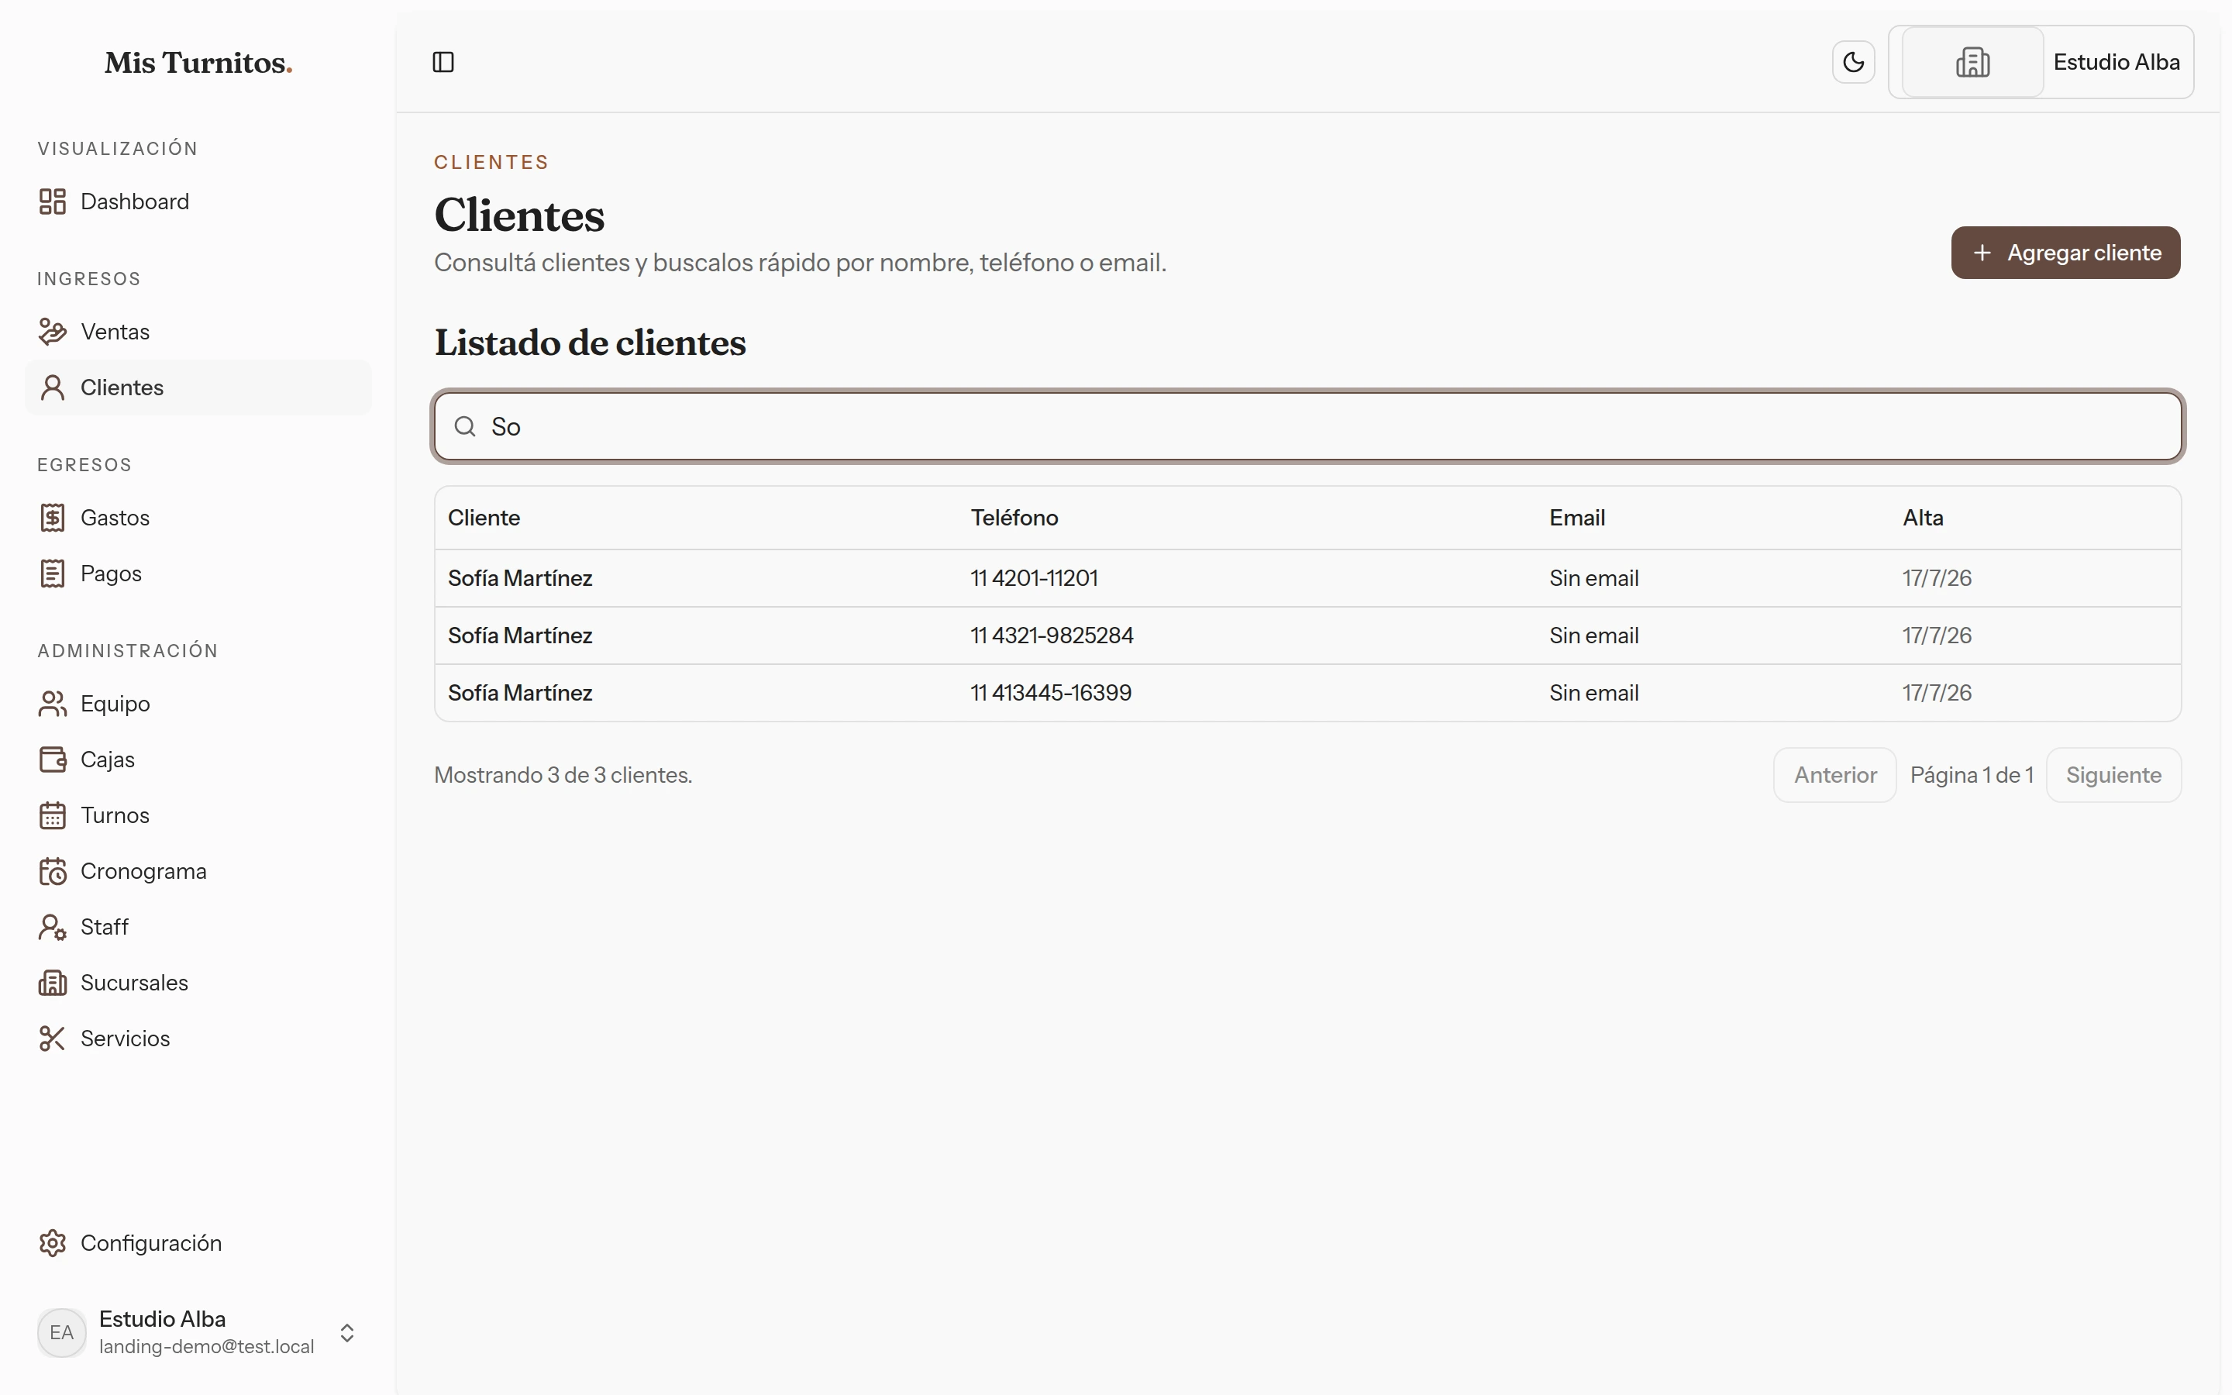Click the Cronograma calendar-clock icon
The image size is (2232, 1395).
point(53,871)
